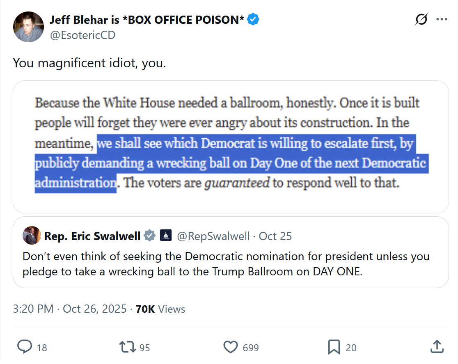Like the tweet with heart icon

[230, 347]
